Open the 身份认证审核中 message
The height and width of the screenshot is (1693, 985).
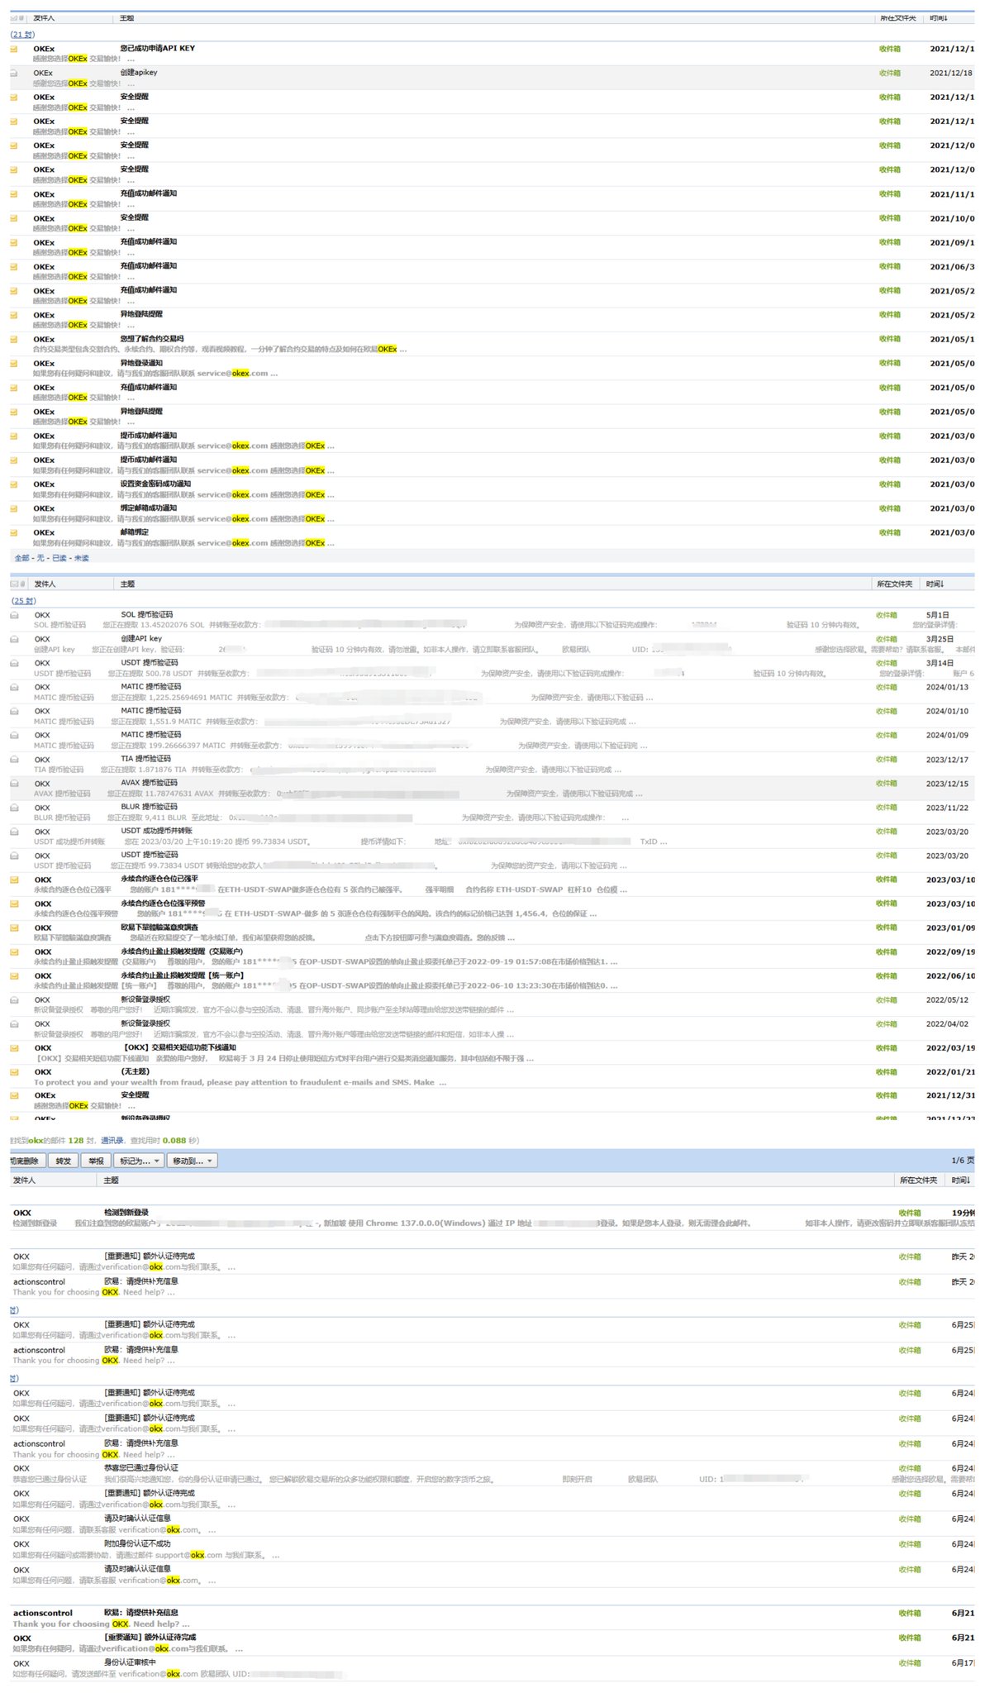click(x=130, y=1662)
